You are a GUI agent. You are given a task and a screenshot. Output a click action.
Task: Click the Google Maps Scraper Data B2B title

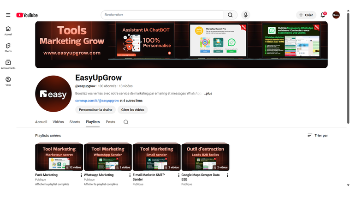coord(201,177)
